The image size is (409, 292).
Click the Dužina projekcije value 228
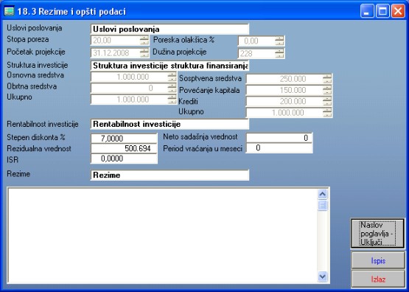pyautogui.click(x=246, y=54)
